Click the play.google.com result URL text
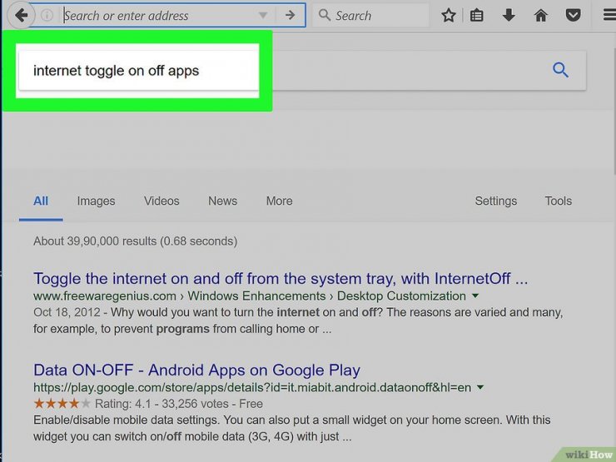Viewport: 616px width, 462px height. click(252, 388)
